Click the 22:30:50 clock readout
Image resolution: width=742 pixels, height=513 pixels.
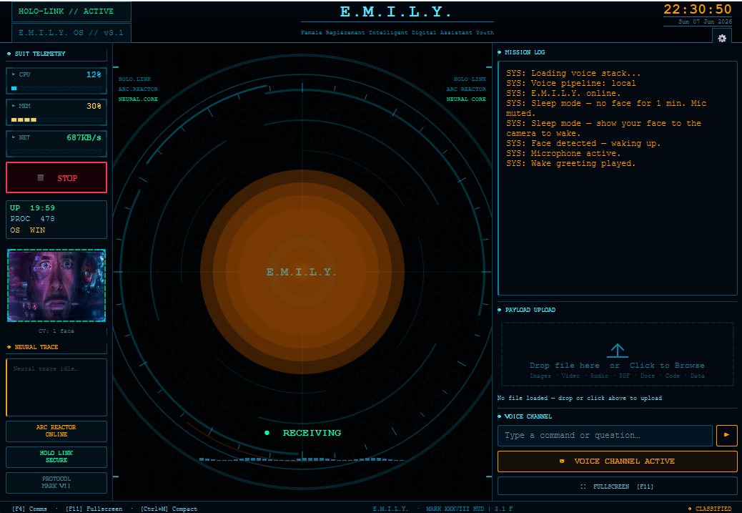pyautogui.click(x=698, y=9)
